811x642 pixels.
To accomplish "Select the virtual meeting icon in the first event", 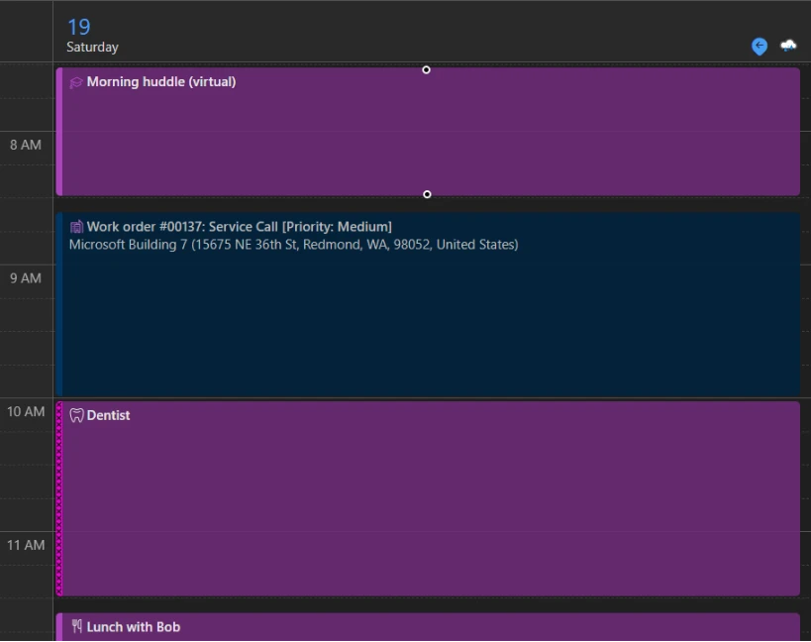I will coord(77,81).
